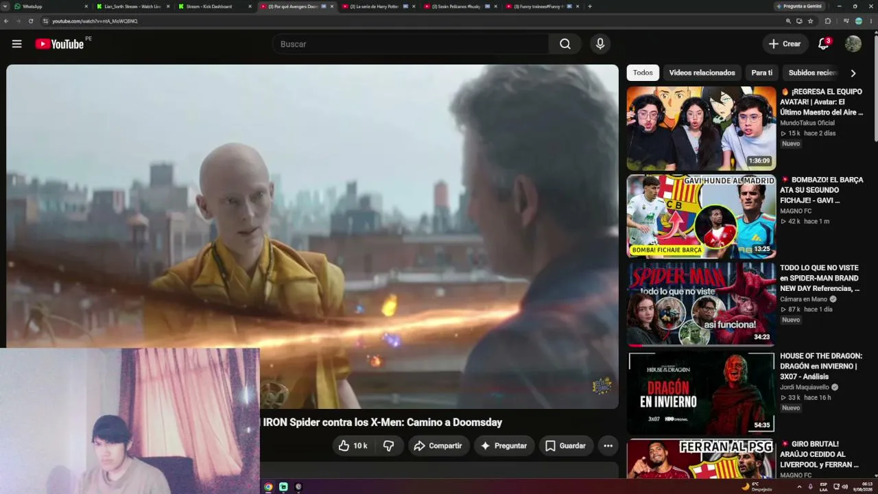Screen dimensions: 878x494
Task: Switch to Stream - Kick Dashboard tab
Action: [x=214, y=6]
